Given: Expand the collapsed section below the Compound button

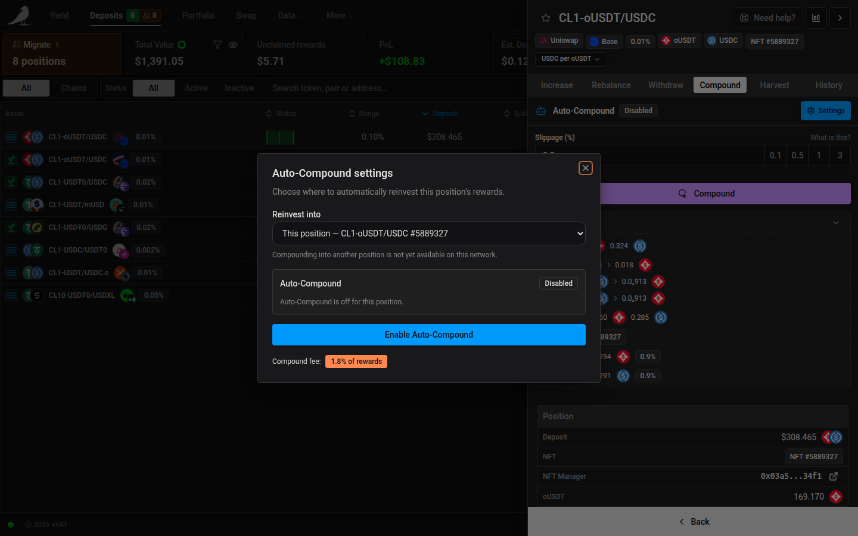Looking at the screenshot, I should tap(836, 223).
